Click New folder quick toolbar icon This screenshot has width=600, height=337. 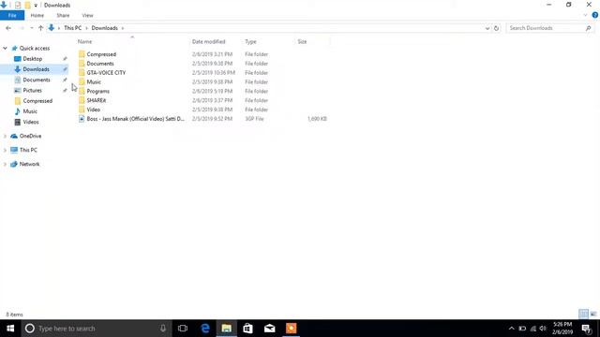tap(27, 5)
